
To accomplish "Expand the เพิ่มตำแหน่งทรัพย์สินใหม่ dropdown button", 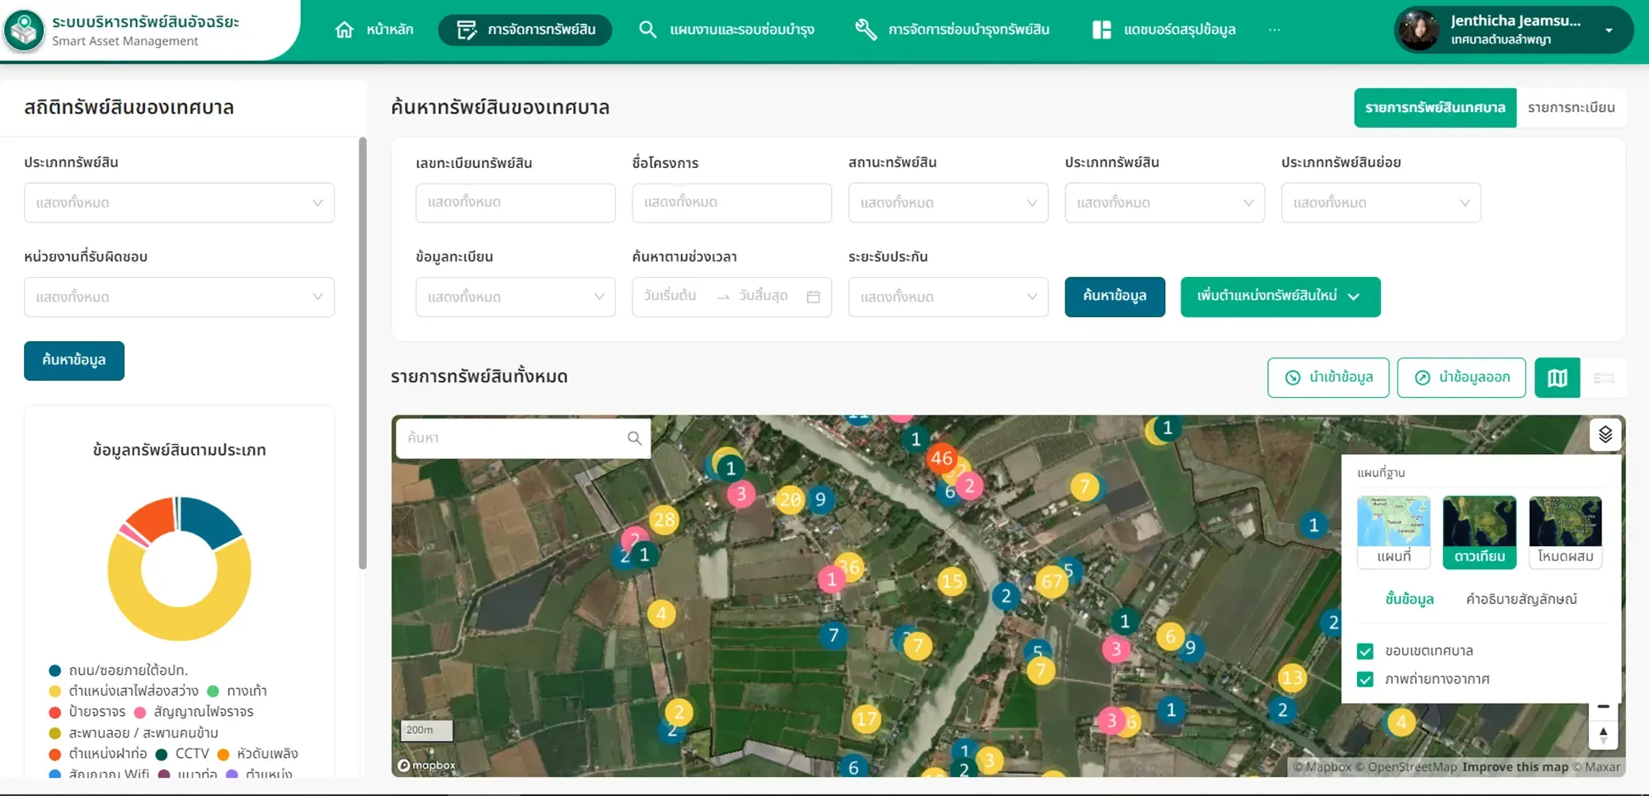I will tap(1280, 297).
